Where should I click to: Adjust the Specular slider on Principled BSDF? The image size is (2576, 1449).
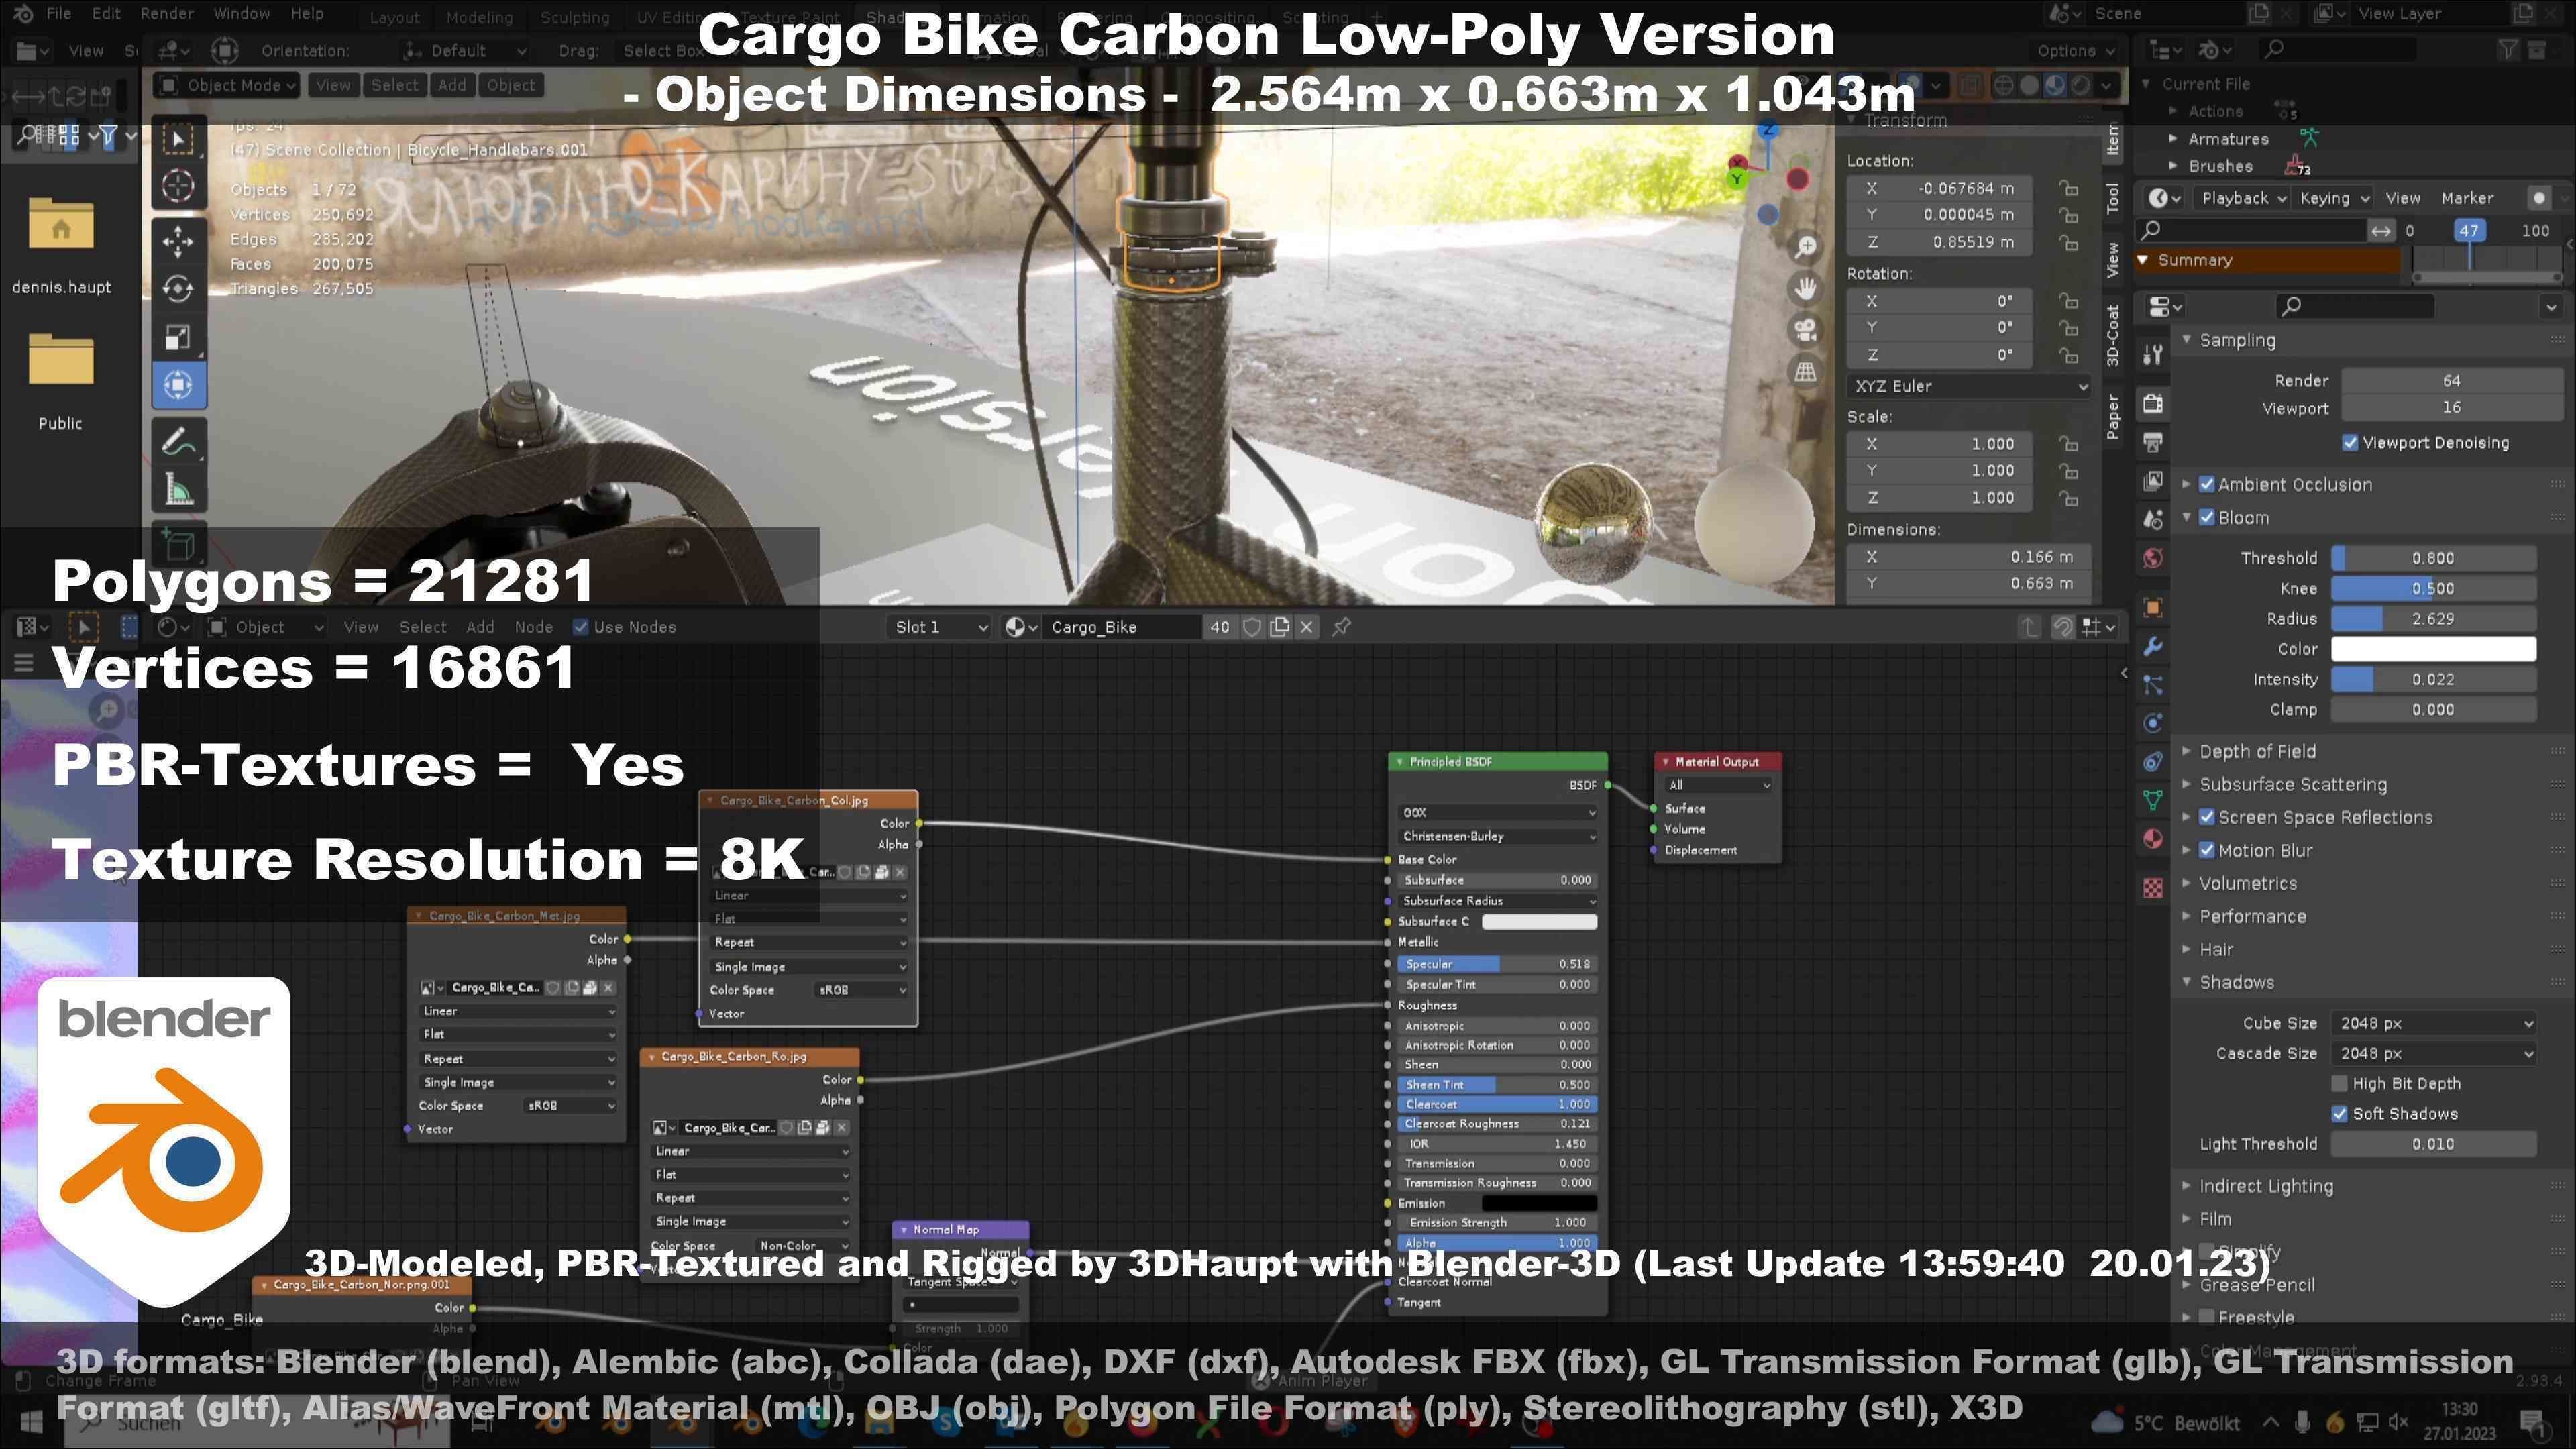(1497, 964)
